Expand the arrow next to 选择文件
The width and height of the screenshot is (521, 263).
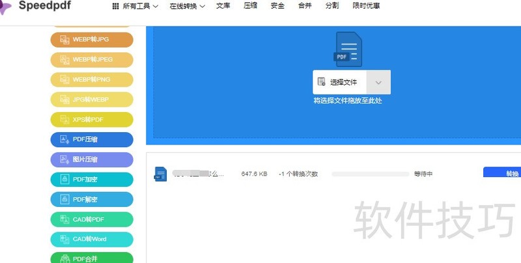pyautogui.click(x=378, y=82)
